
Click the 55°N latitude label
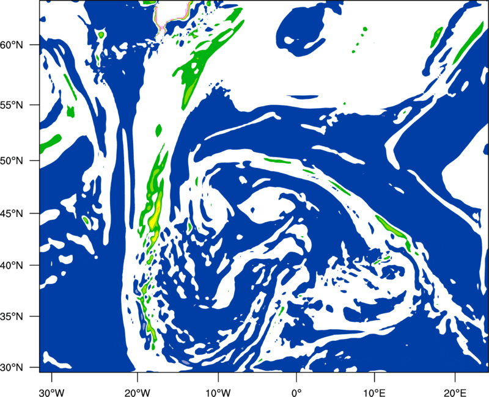tap(12, 105)
